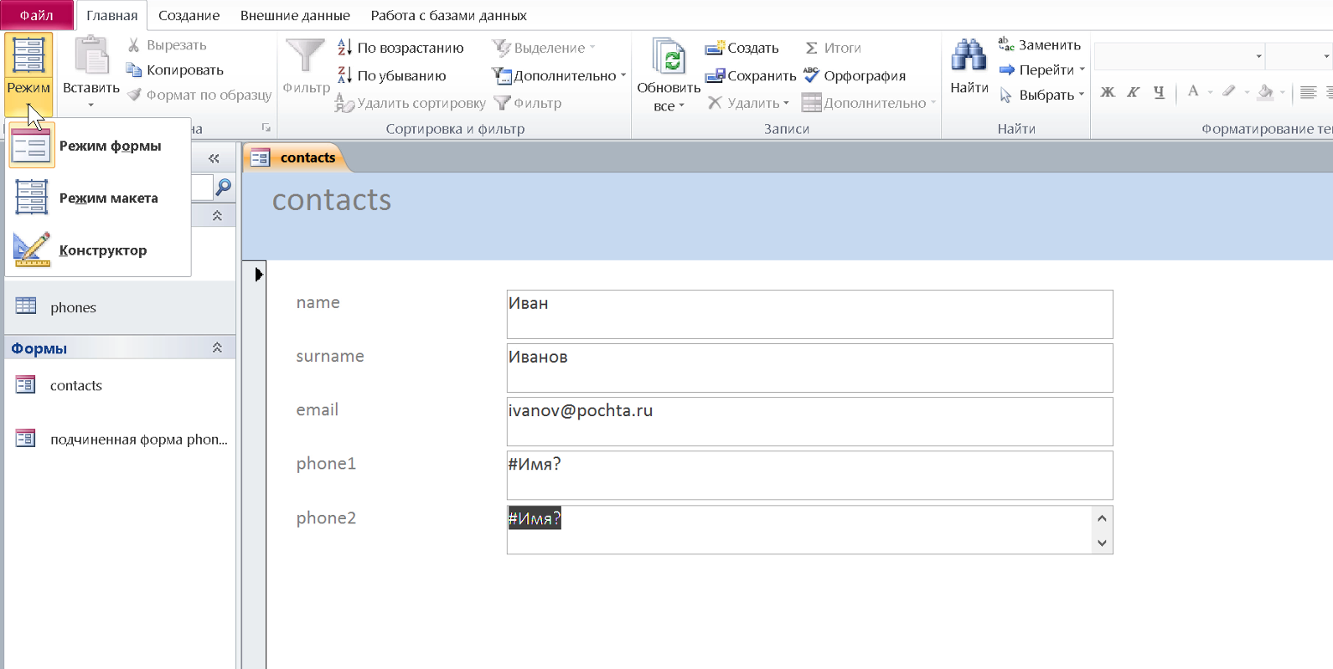Switch to Главная ribbon tab
The width and height of the screenshot is (1333, 669).
point(111,15)
